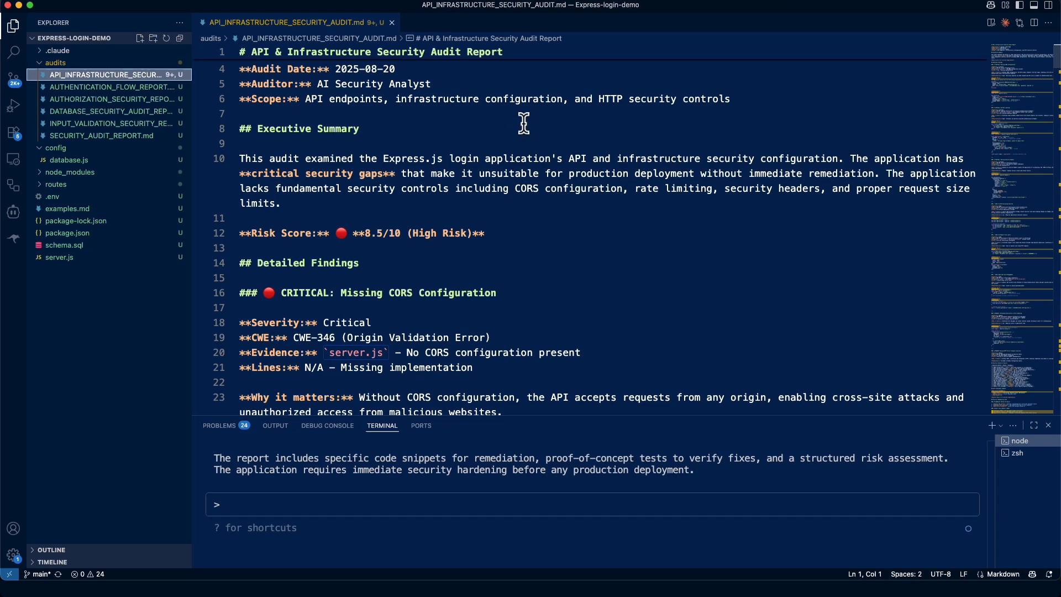Click the editor minimap
This screenshot has height=597, width=1061.
click(1022, 228)
